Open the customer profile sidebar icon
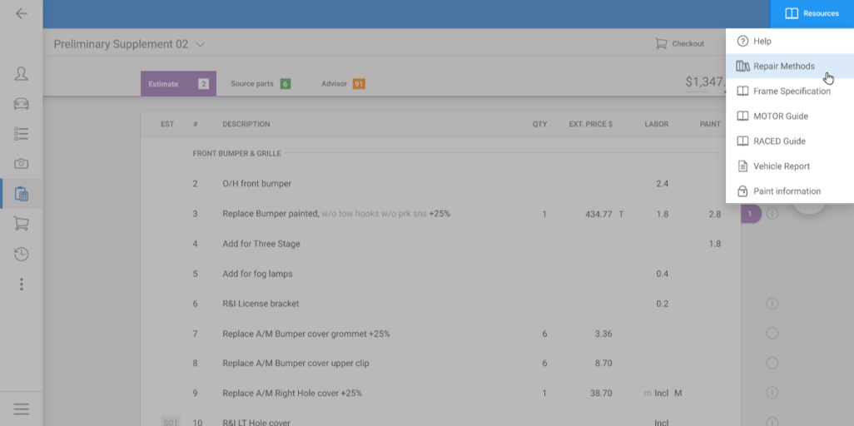 click(x=22, y=74)
